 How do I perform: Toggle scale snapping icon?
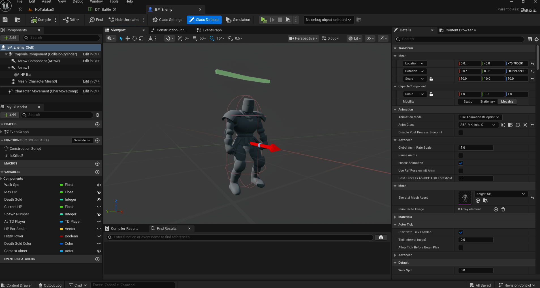(x=230, y=38)
